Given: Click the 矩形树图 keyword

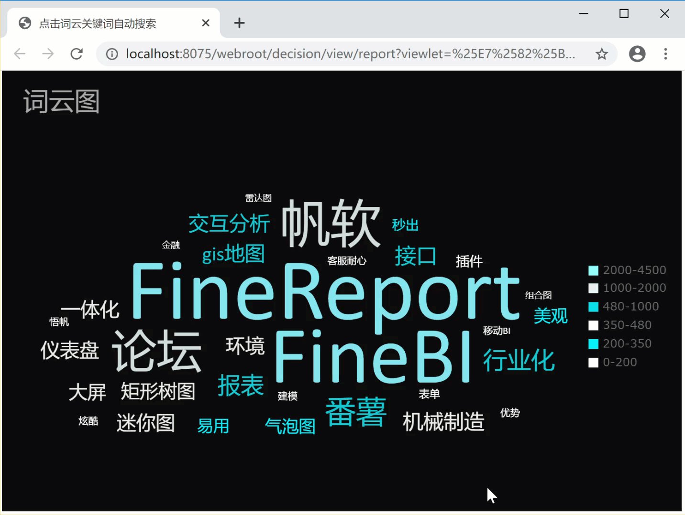Looking at the screenshot, I should pyautogui.click(x=158, y=391).
